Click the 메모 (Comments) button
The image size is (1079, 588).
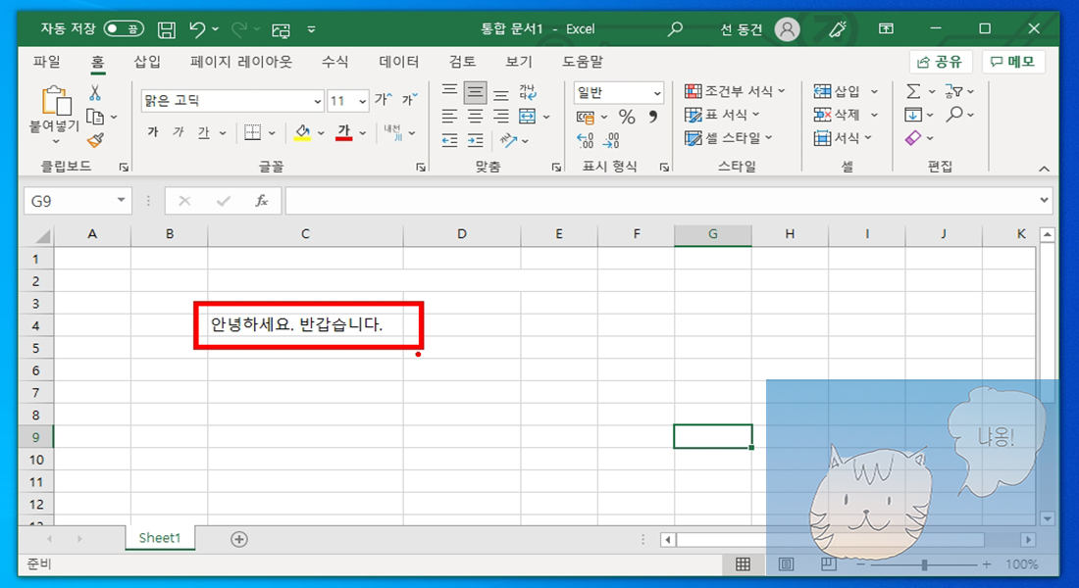click(1013, 62)
